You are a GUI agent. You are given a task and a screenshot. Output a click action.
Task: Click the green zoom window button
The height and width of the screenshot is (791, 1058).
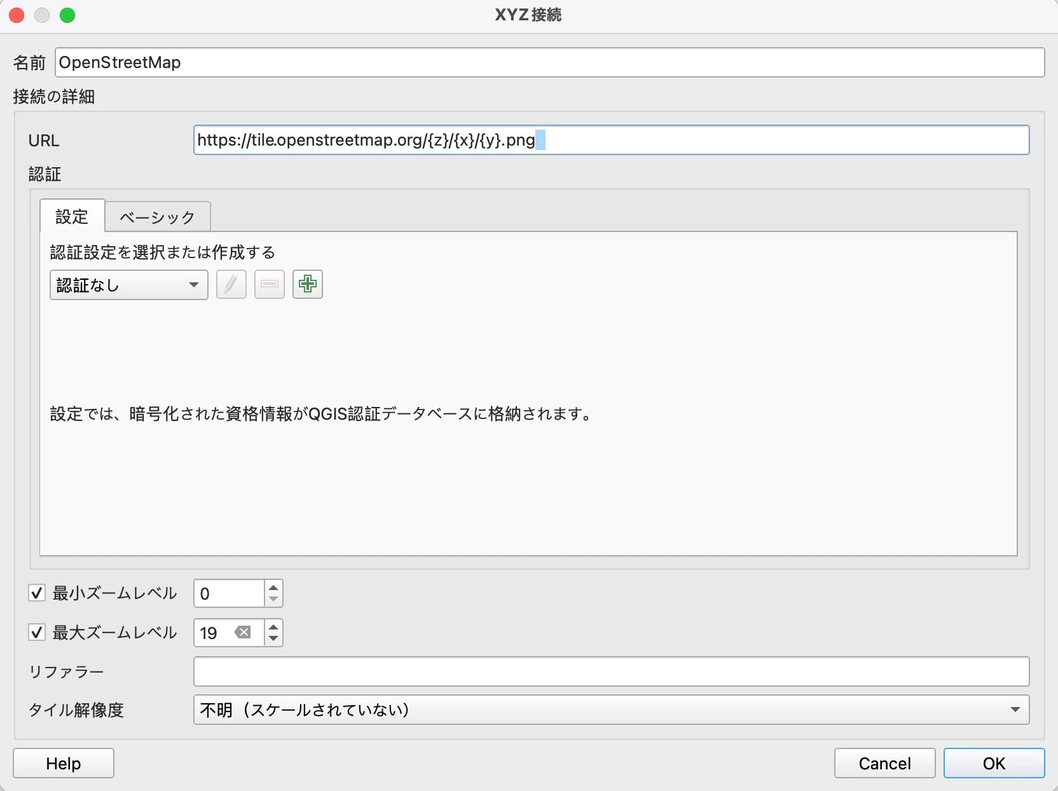(x=67, y=15)
